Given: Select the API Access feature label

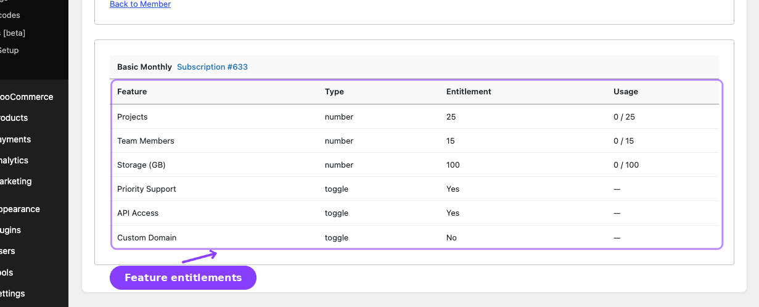Looking at the screenshot, I should coord(137,213).
